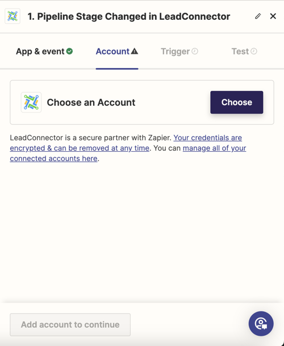Click the pencil rename icon in header
This screenshot has height=346, width=284.
[258, 16]
